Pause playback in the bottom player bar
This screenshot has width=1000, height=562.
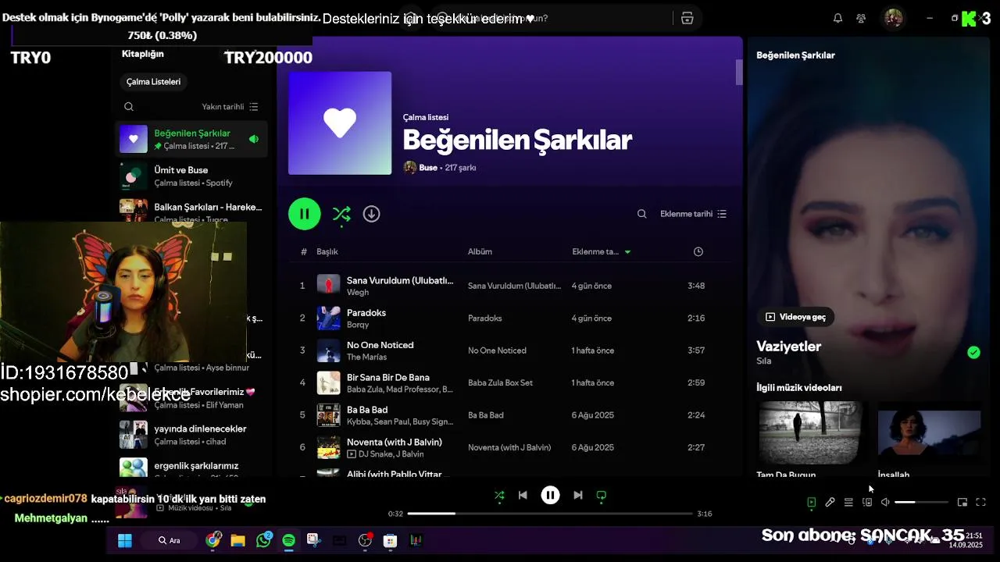[550, 496]
